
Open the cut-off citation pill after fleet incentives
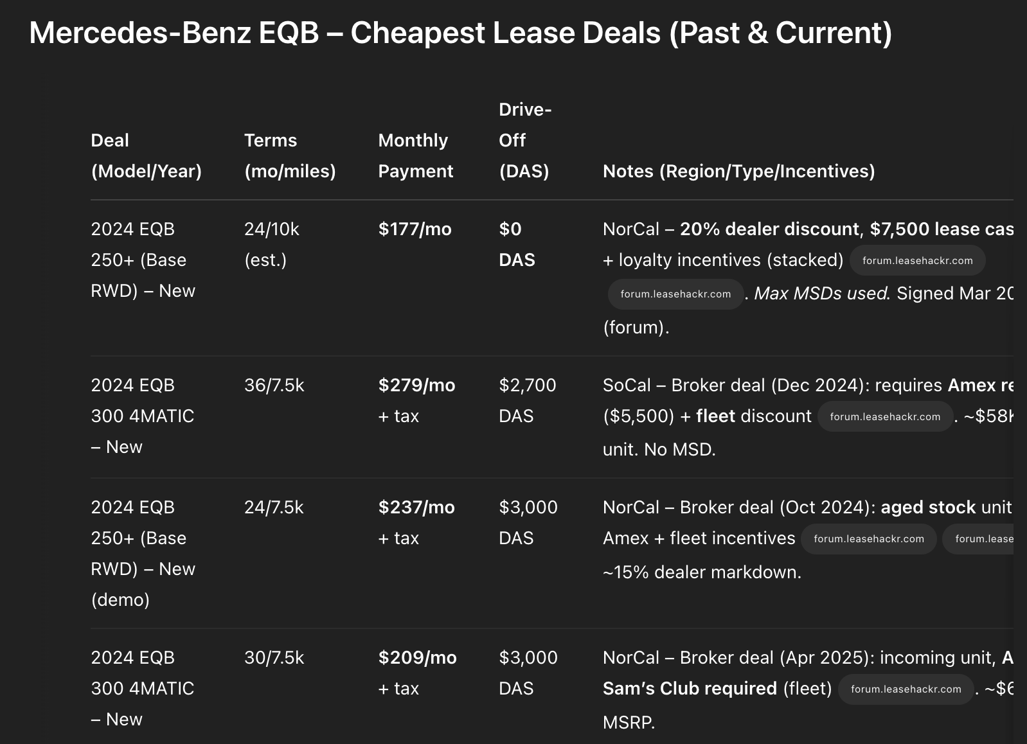(978, 538)
